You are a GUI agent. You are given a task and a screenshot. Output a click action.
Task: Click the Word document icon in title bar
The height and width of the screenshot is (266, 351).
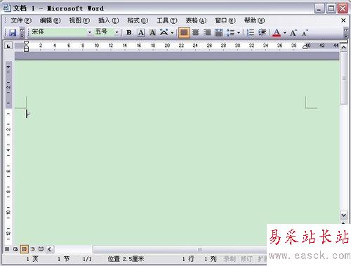[x=7, y=8]
